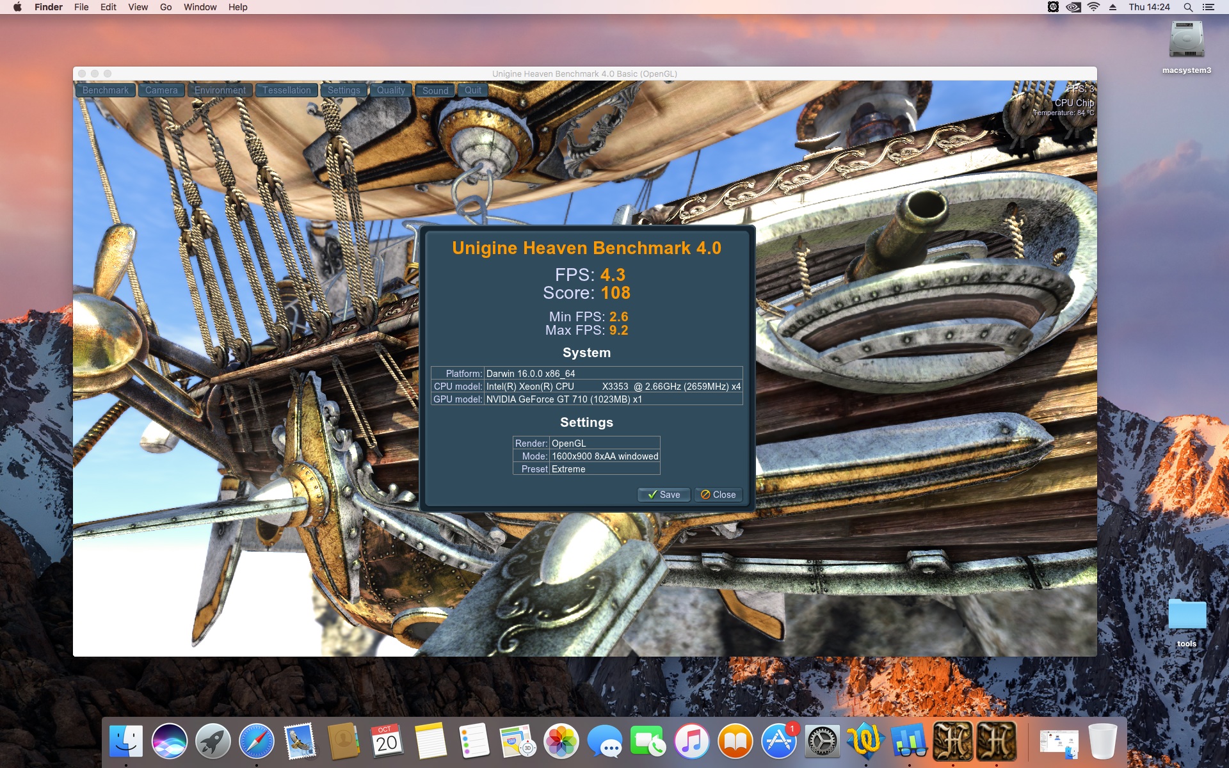Click the Spotlight search icon

pyautogui.click(x=1188, y=7)
